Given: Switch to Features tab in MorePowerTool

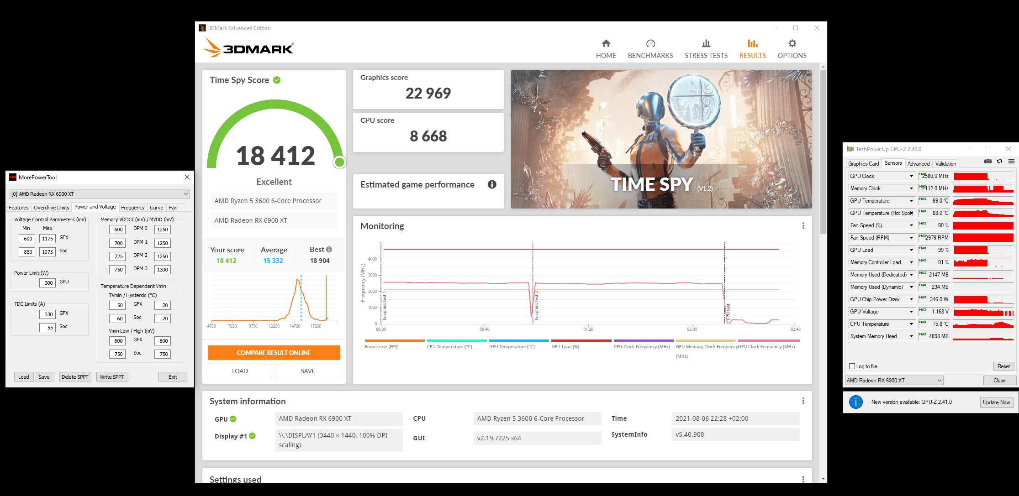Looking at the screenshot, I should coord(19,208).
